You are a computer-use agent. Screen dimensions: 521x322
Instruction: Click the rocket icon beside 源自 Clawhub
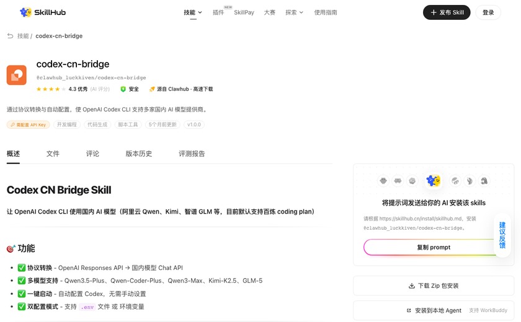pyautogui.click(x=152, y=89)
